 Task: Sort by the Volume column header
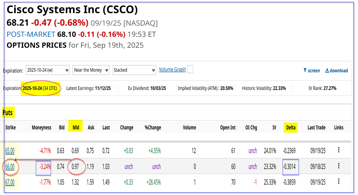coord(189,127)
